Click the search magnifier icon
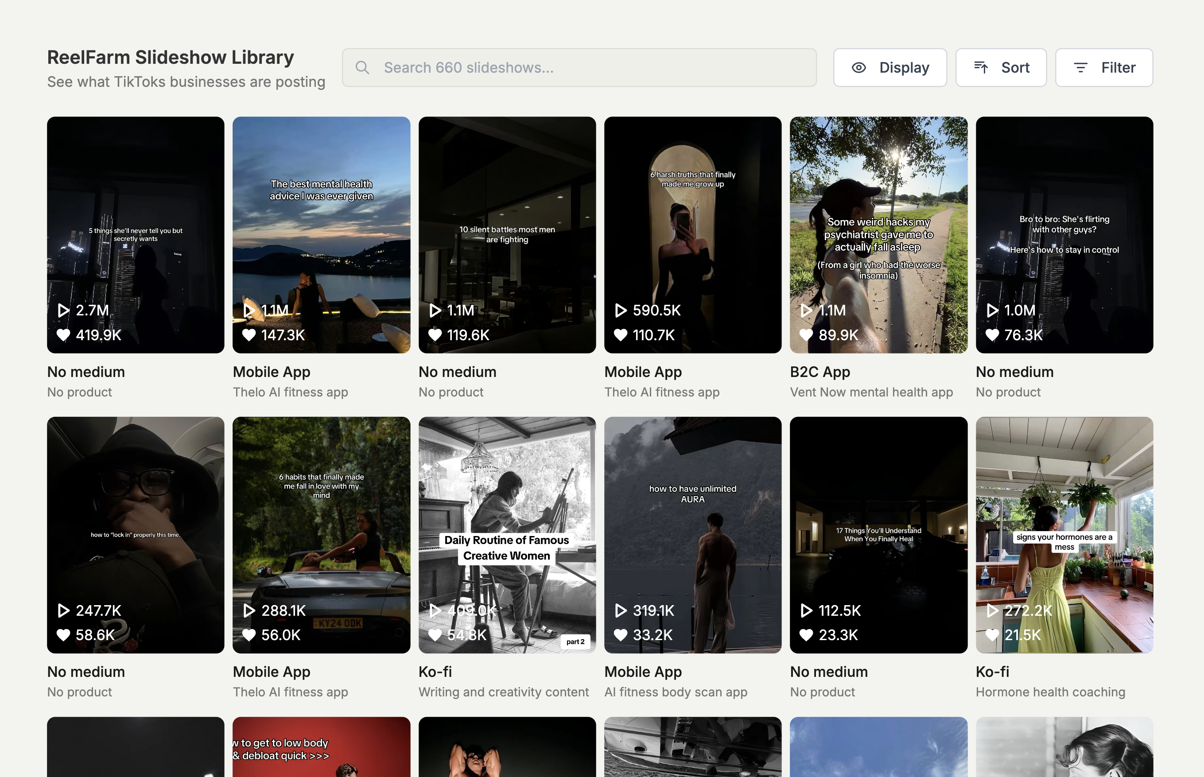The width and height of the screenshot is (1204, 777). pyautogui.click(x=362, y=68)
